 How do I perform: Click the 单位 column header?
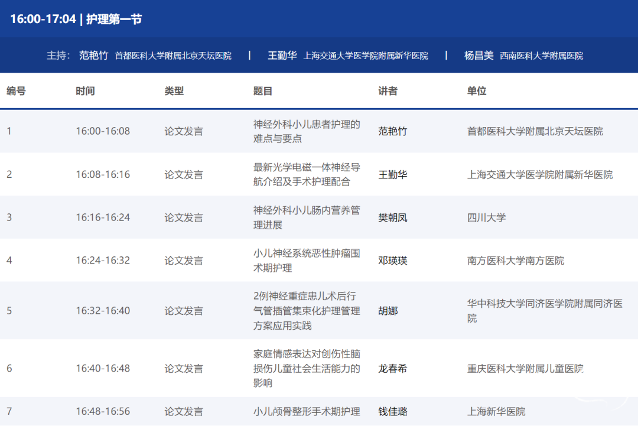[x=477, y=91]
